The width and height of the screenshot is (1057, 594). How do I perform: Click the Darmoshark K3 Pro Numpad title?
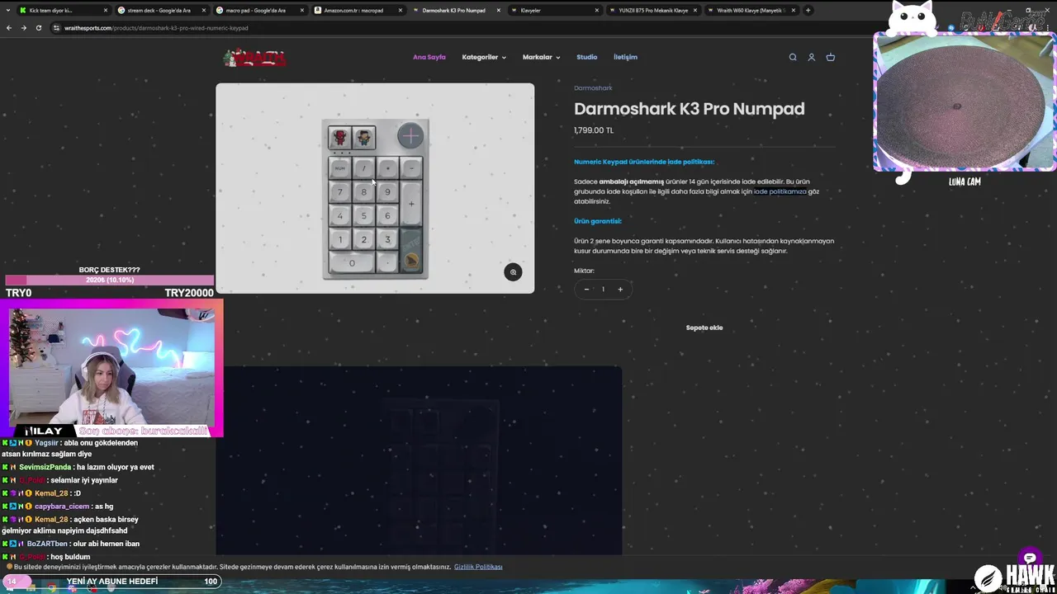click(690, 109)
